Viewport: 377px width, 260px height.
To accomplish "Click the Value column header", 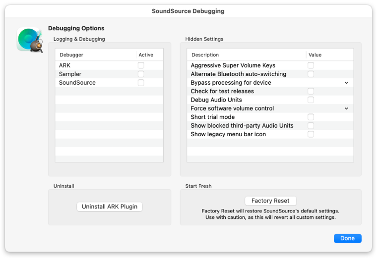I will click(330, 55).
